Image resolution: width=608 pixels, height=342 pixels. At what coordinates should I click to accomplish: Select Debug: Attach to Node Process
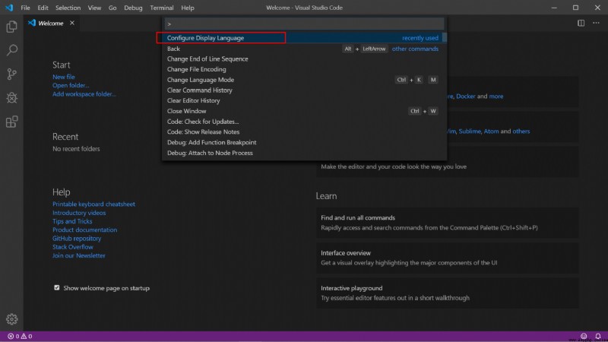tap(305, 153)
